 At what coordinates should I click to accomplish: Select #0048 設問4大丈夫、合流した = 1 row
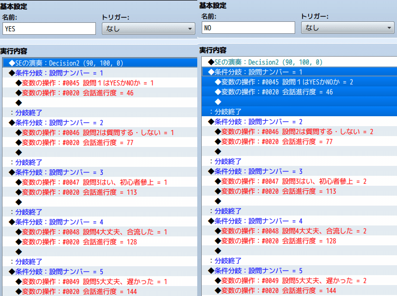tap(100, 232)
